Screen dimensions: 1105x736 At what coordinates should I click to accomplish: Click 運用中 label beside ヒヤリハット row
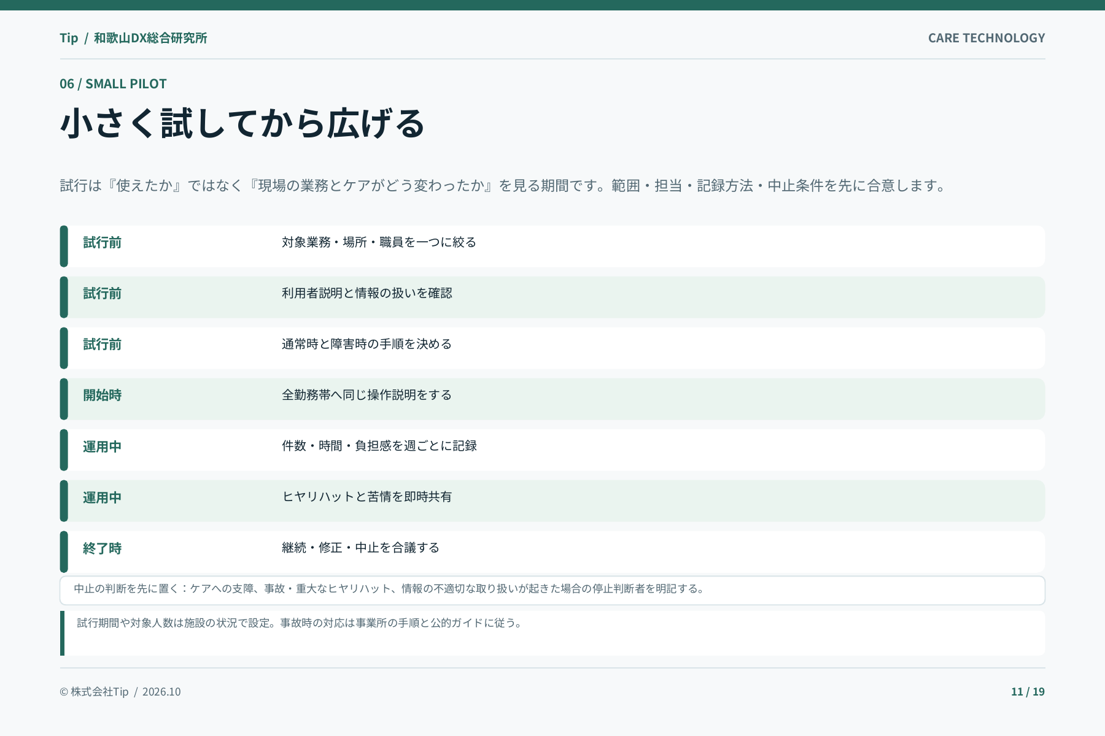point(102,497)
